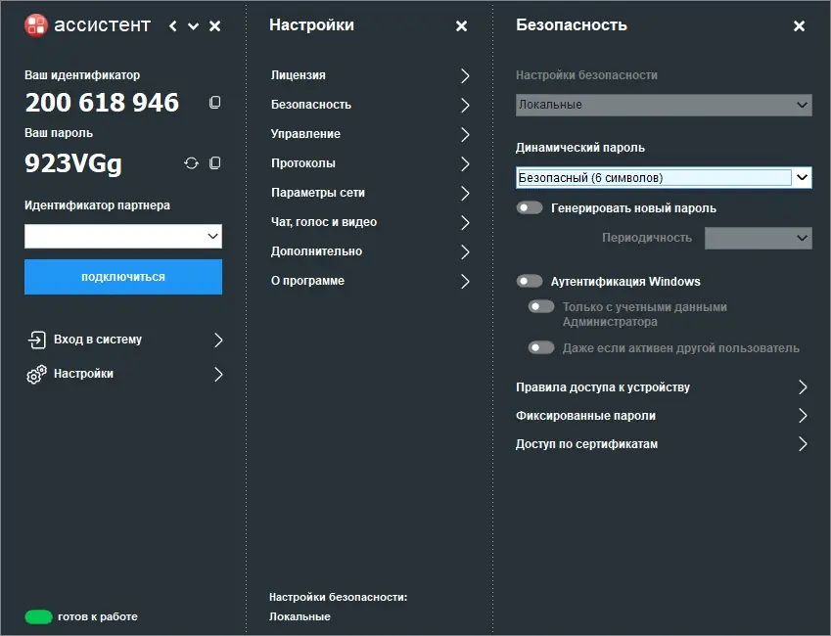Open the Параметры сети settings section
Viewport: 831px width, 636px height.
coord(370,193)
